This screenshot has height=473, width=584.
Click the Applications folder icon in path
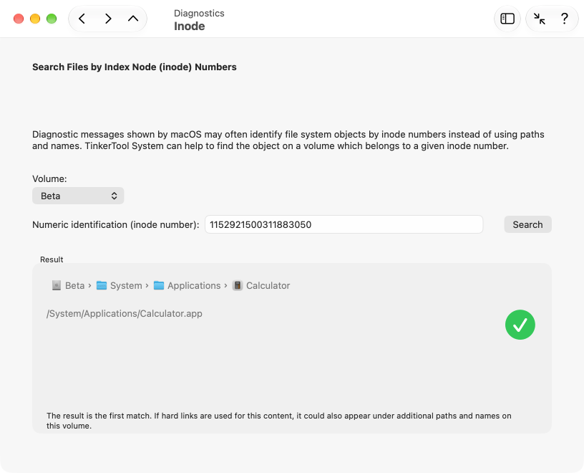[159, 285]
